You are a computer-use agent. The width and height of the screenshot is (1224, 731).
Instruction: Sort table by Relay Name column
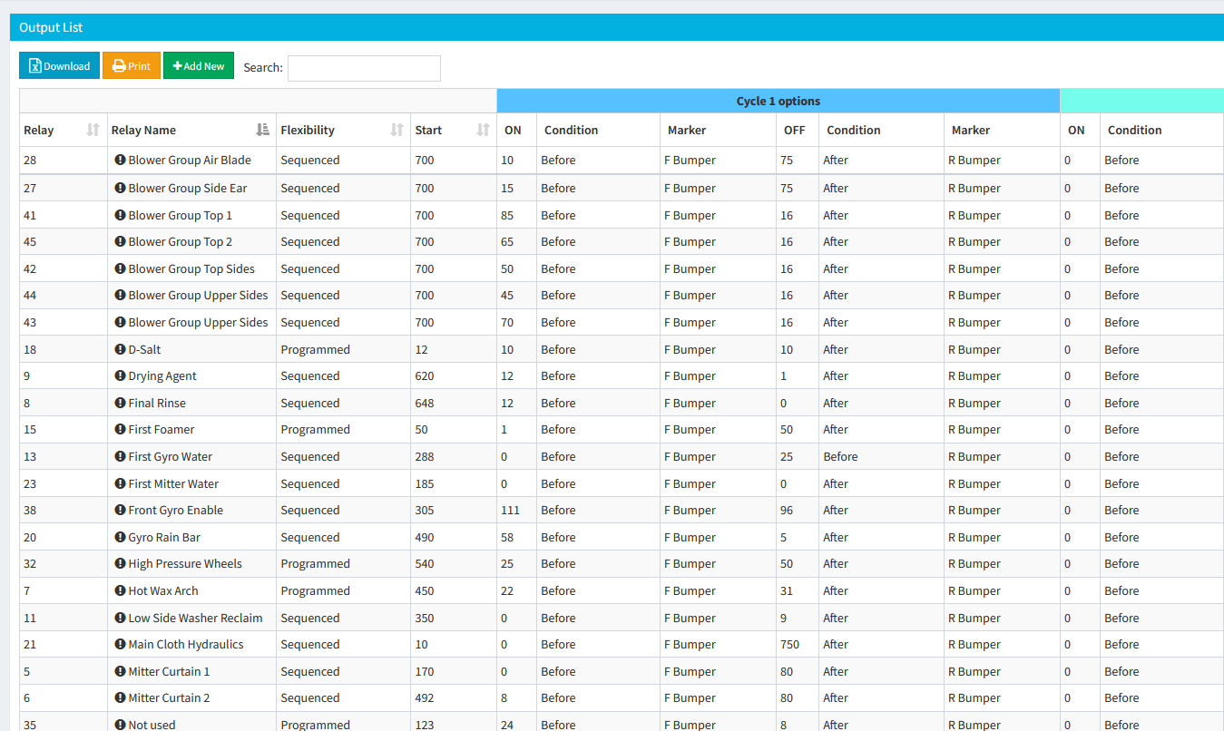pyautogui.click(x=262, y=129)
